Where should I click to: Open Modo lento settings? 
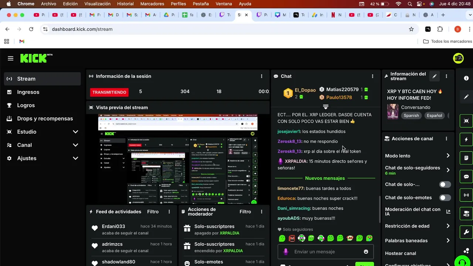417,156
